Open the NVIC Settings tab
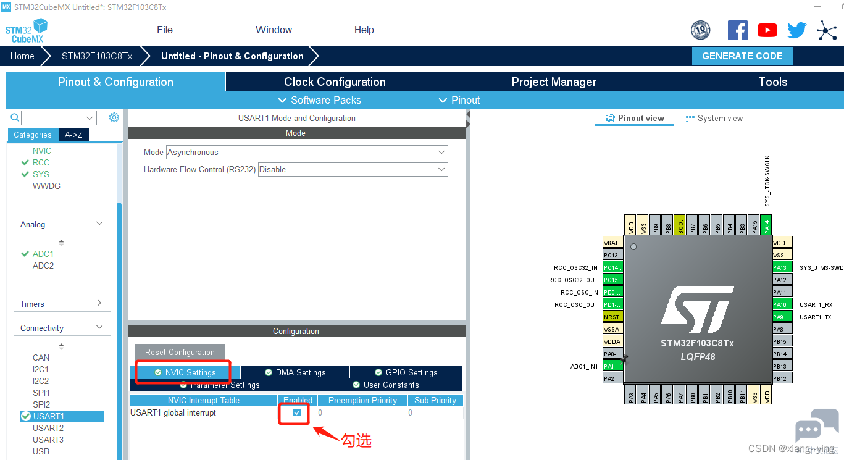Image resolution: width=844 pixels, height=460 pixels. pyautogui.click(x=185, y=372)
